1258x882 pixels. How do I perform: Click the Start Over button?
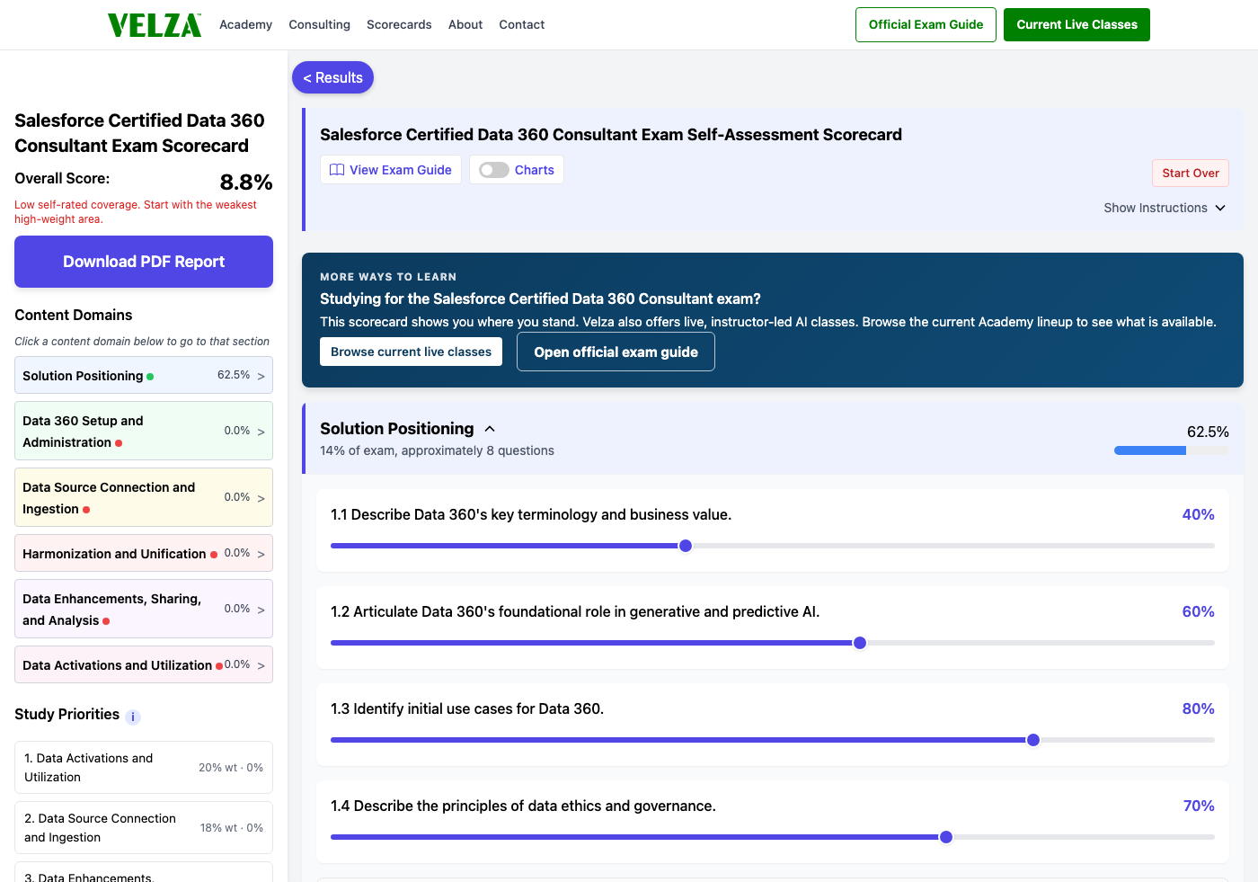(1191, 174)
